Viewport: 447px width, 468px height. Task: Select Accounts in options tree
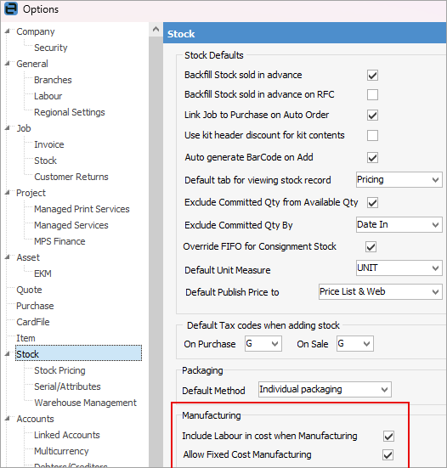35,419
